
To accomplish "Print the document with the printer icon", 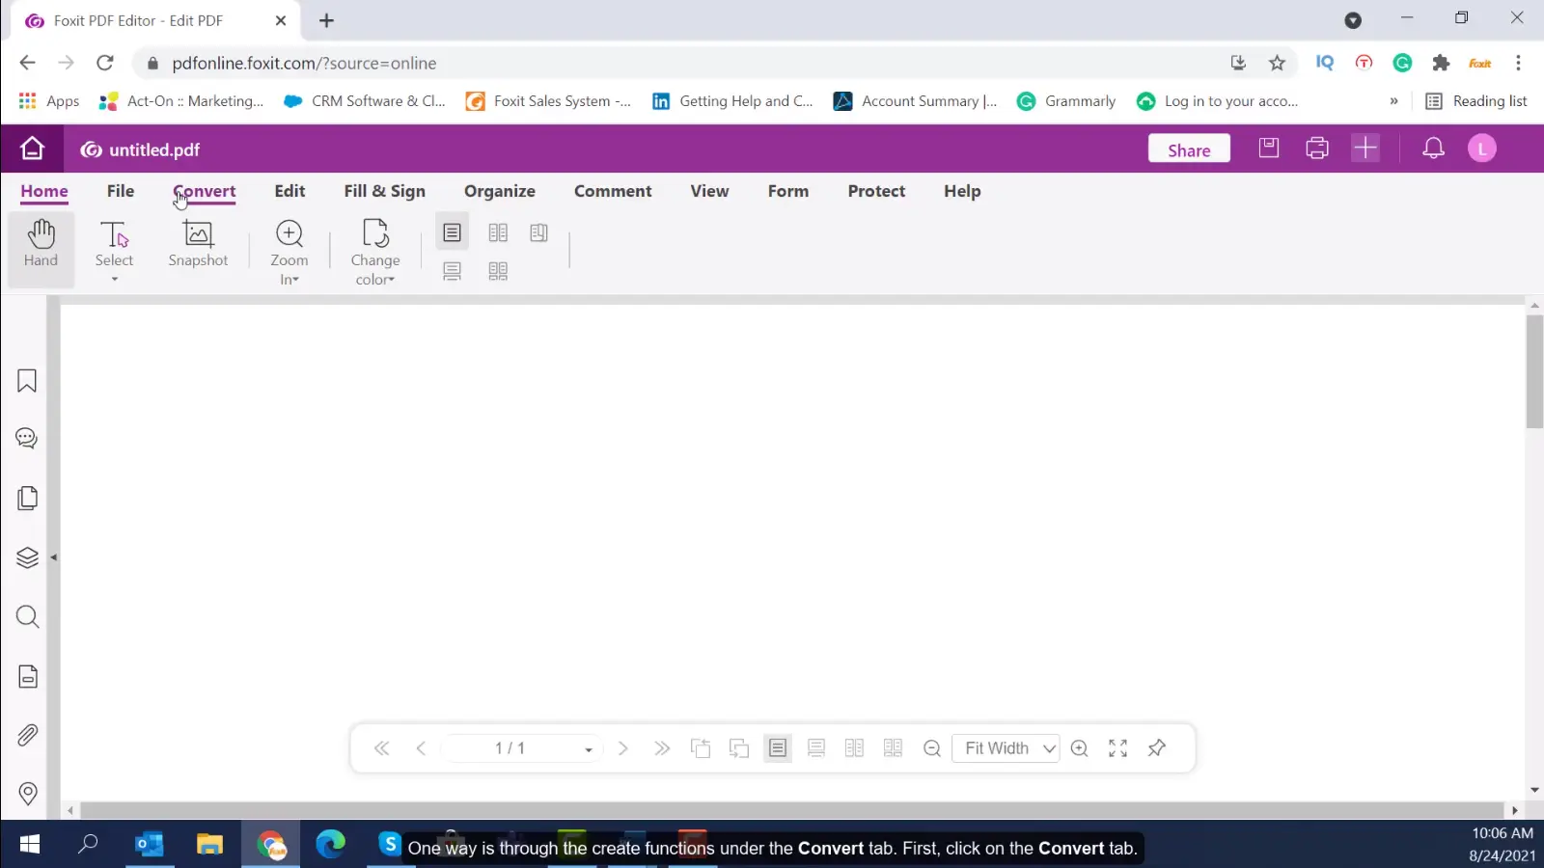I will [x=1317, y=148].
